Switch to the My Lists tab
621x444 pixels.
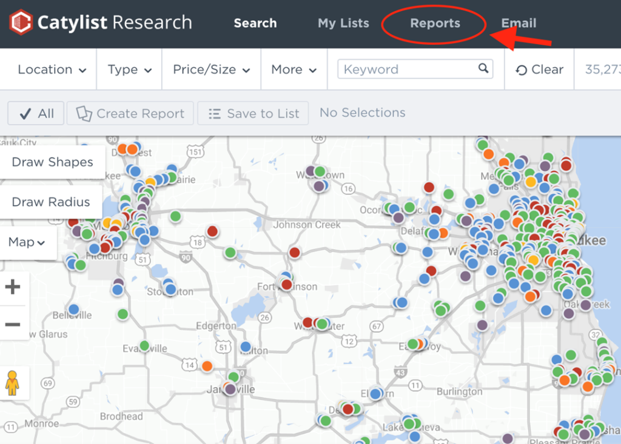343,23
